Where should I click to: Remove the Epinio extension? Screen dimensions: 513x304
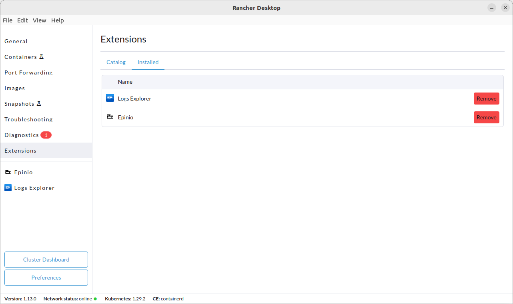[x=487, y=117]
